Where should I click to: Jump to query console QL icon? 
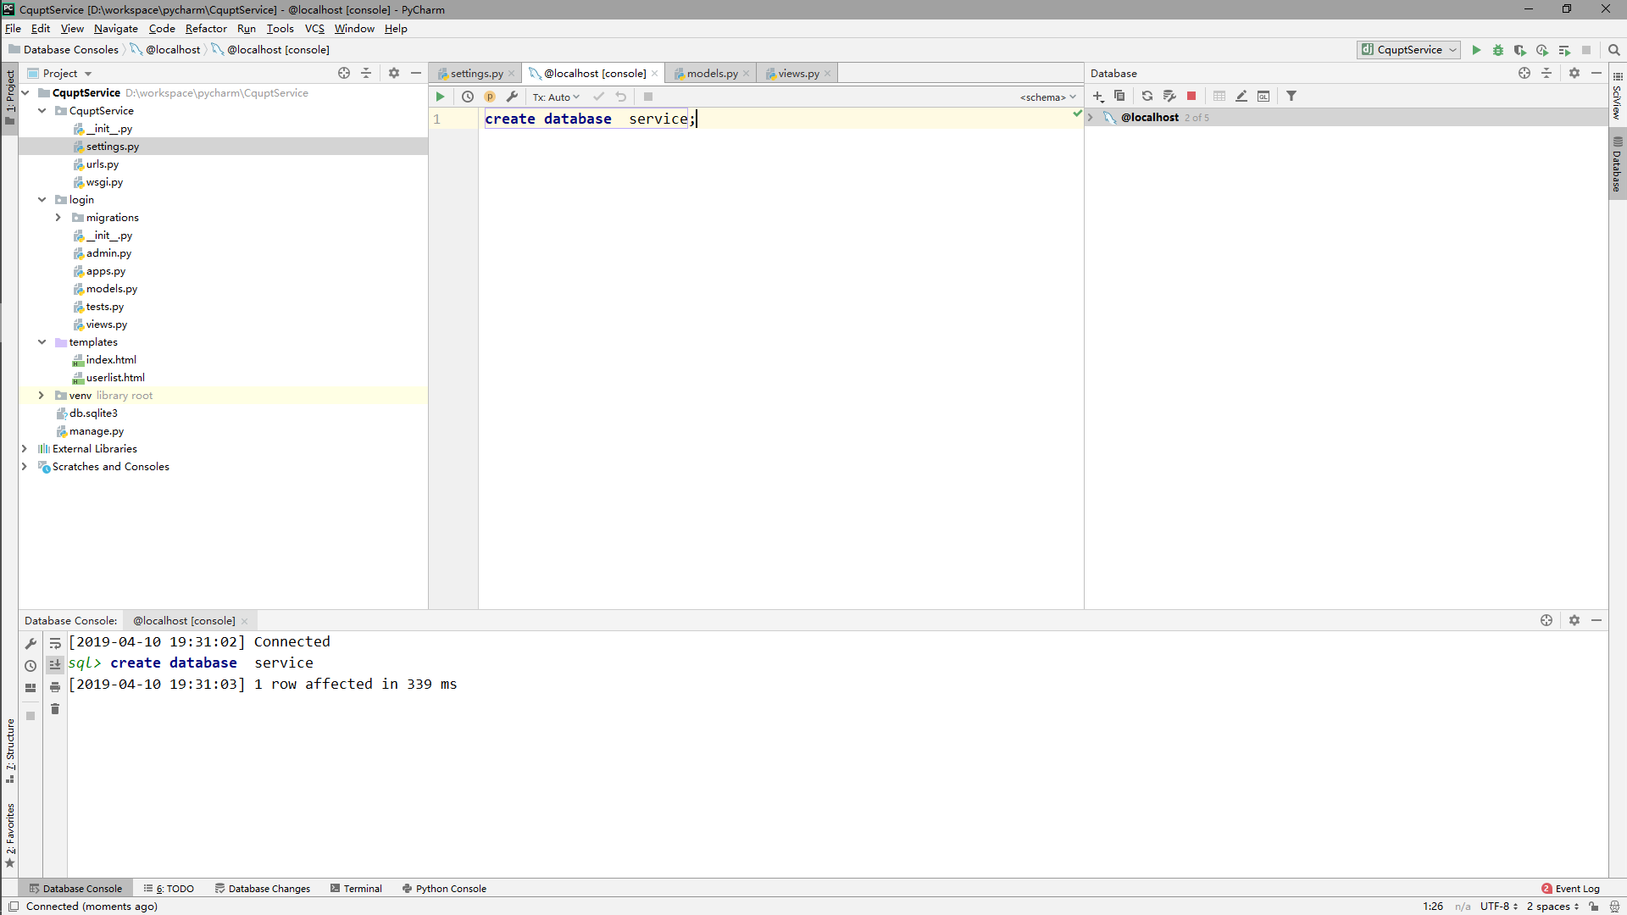(1263, 97)
